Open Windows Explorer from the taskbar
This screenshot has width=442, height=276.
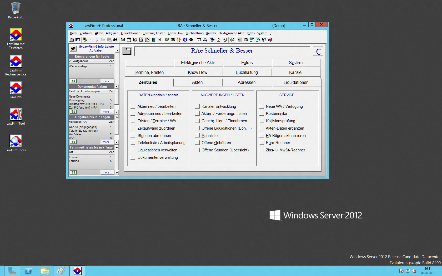coord(45,271)
